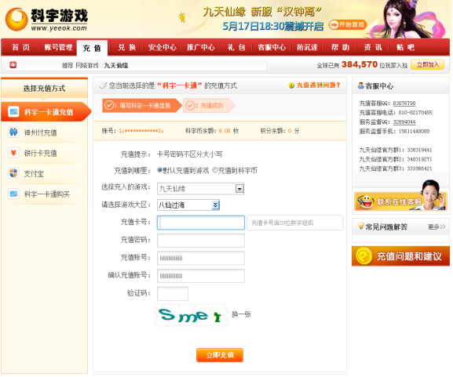
Task: Click the 充值遇到问题？ link
Action: [319, 85]
